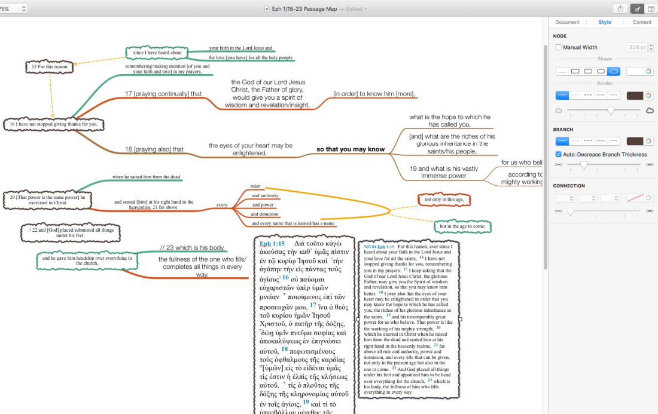Click the 75% zoom field
The image size is (658, 414).
[13, 8]
